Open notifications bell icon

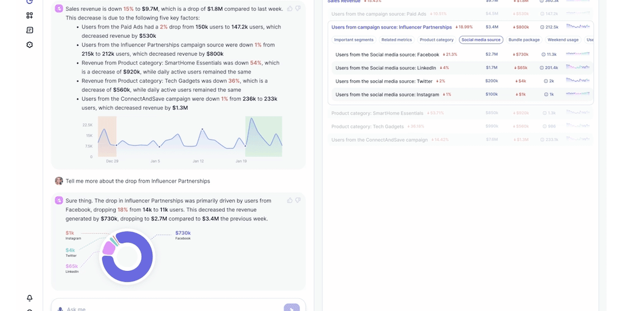(29, 298)
